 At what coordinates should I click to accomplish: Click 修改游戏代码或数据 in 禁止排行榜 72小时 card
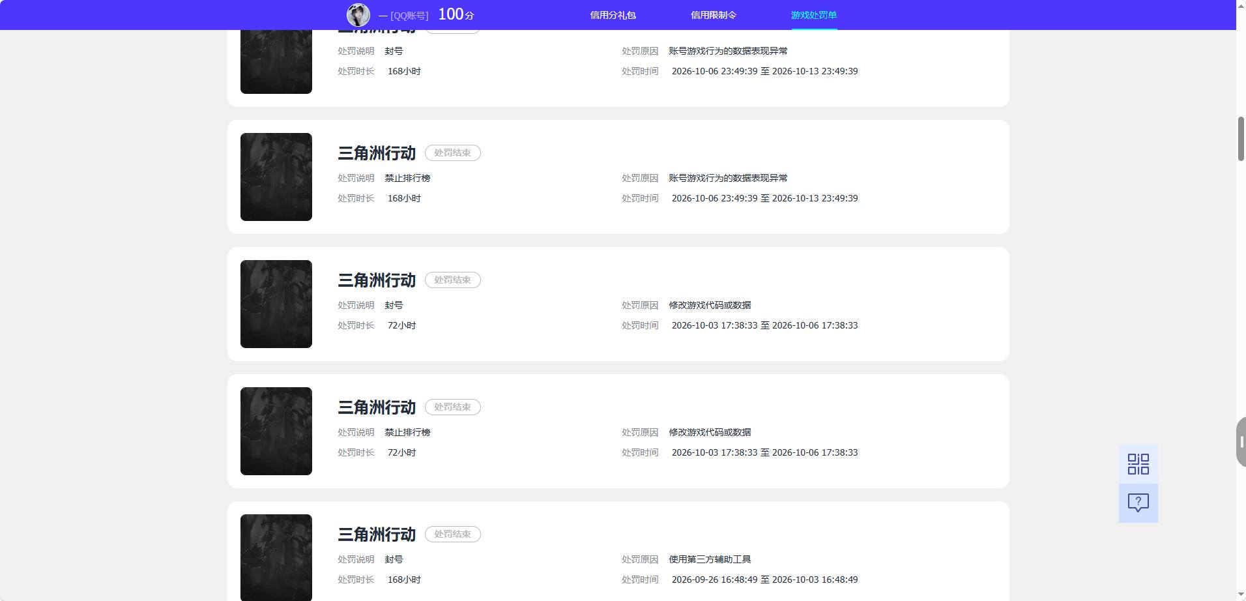point(710,432)
